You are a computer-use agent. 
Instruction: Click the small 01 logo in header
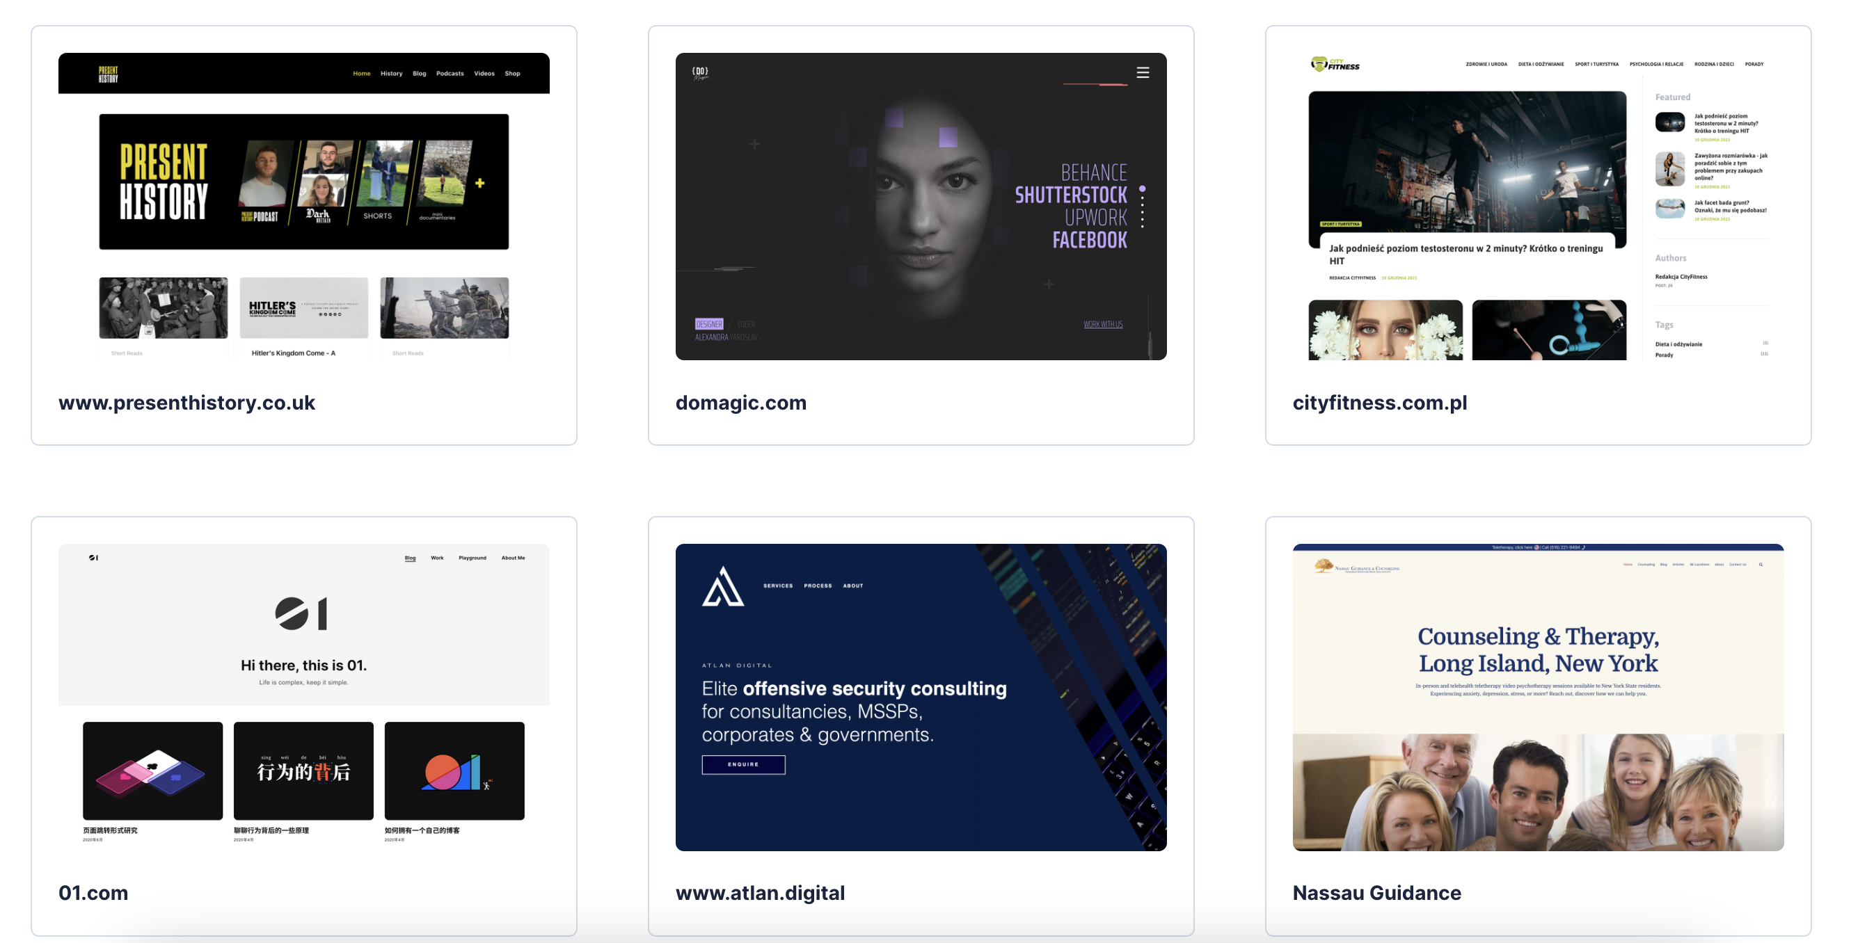tap(93, 557)
